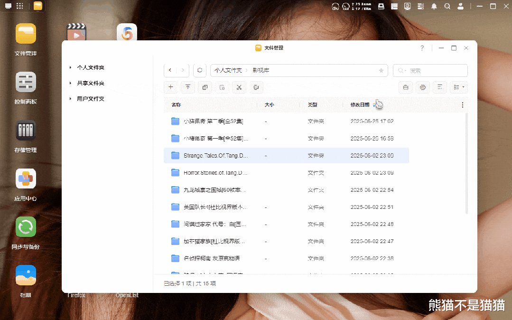Screen dimensions: 512x320
Task: Click the OpenList desktop label
Action: click(x=127, y=295)
